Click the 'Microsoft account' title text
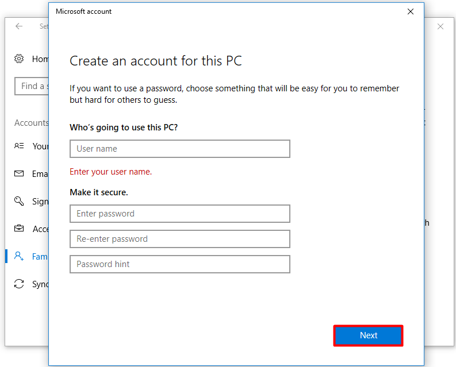 [84, 11]
